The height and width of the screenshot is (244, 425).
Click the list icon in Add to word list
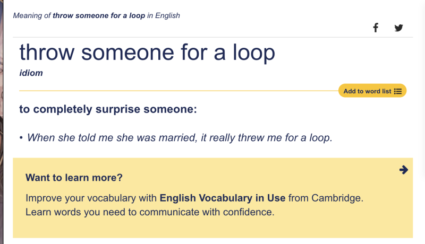click(x=398, y=91)
